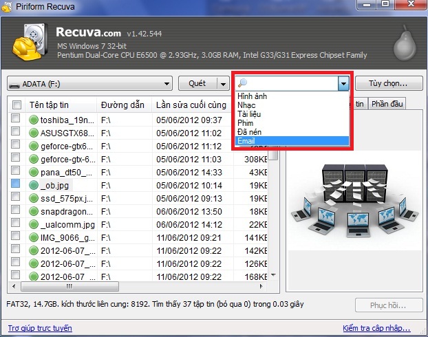
Task: Click the horizontal scrollbar right arrow
Action: [x=261, y=286]
